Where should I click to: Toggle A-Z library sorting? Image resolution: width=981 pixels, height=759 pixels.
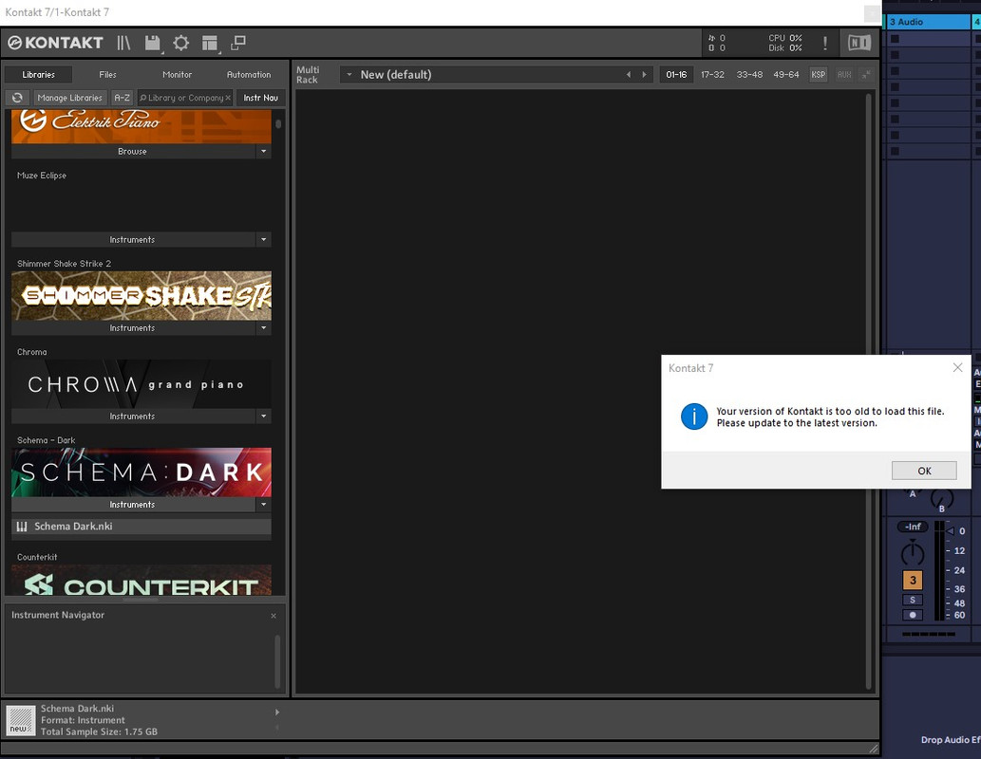click(x=122, y=98)
